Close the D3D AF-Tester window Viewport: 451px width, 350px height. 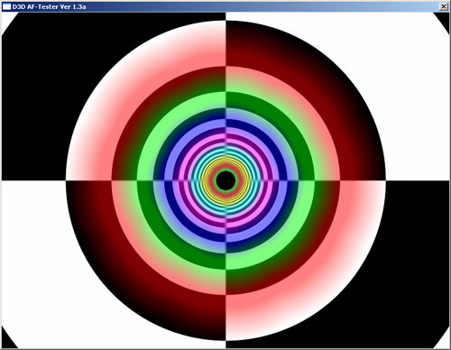pos(444,6)
